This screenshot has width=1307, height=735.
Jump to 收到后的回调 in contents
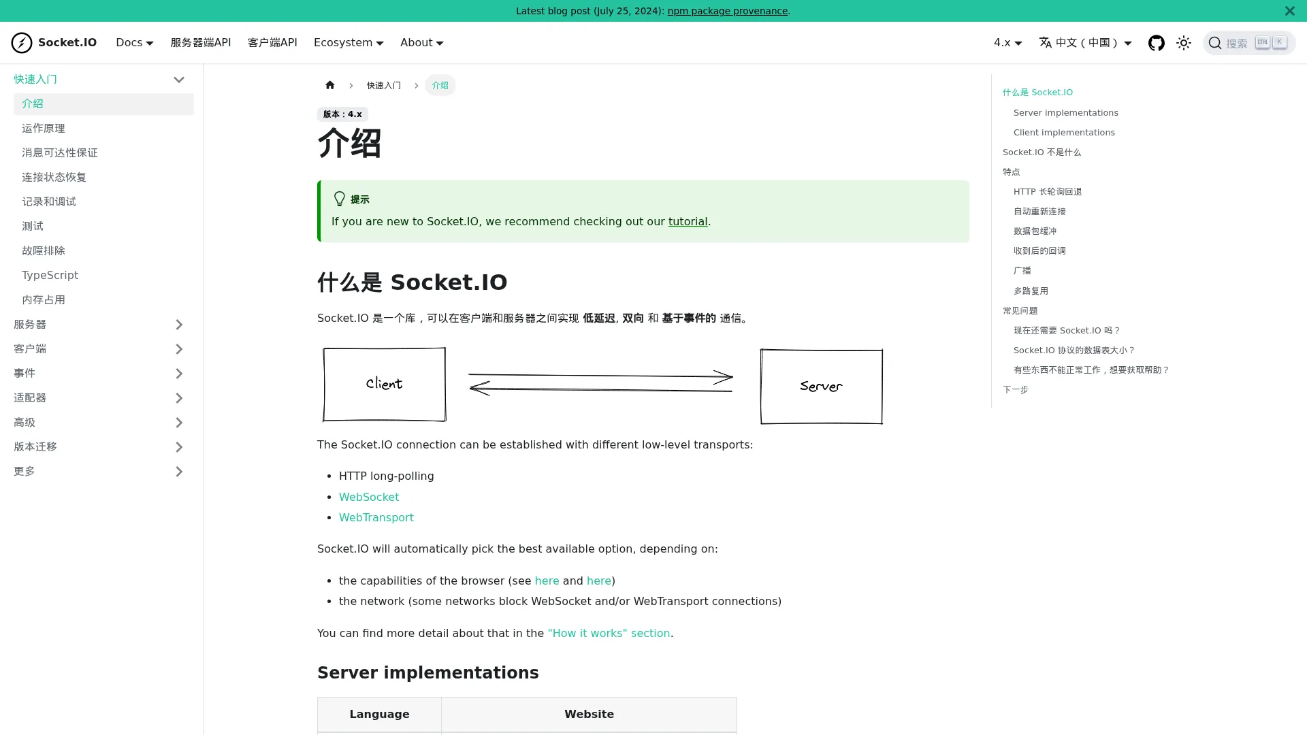(x=1039, y=250)
